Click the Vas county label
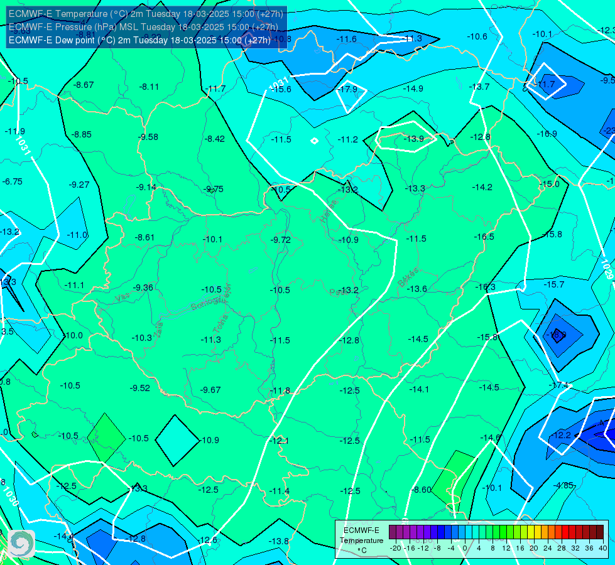615x565 pixels. coord(122,298)
